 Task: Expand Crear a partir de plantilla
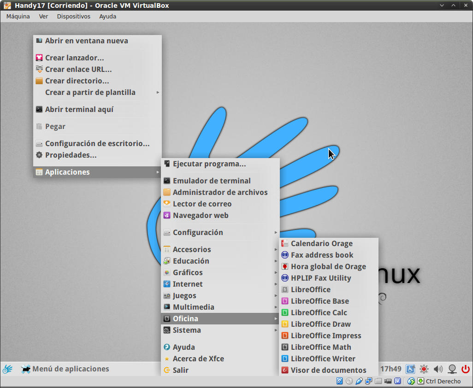tap(90, 92)
